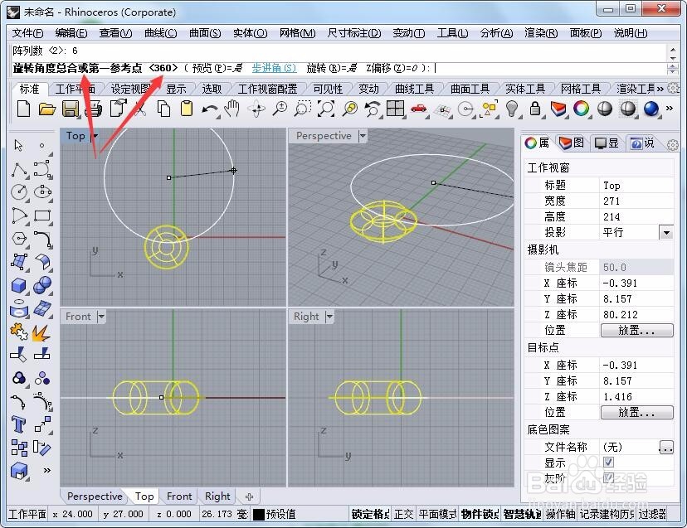Open the 变动(T) menu
687x528 pixels.
click(x=409, y=33)
